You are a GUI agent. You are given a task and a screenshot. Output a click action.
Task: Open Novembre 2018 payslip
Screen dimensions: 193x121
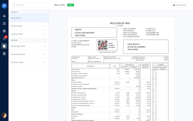click(x=29, y=54)
